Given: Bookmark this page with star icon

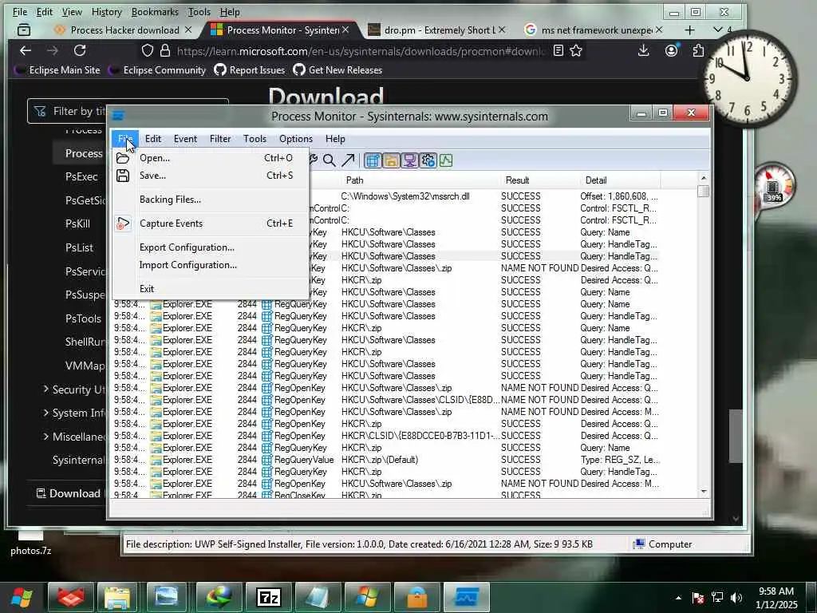Looking at the screenshot, I should (576, 50).
